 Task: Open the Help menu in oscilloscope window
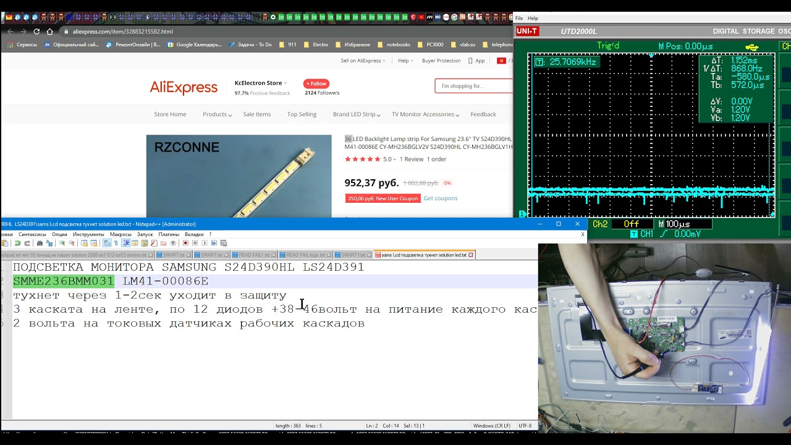click(x=533, y=19)
